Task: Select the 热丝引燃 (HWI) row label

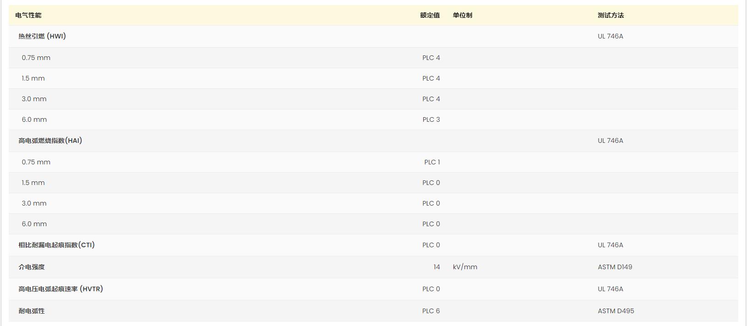Action: pos(42,36)
